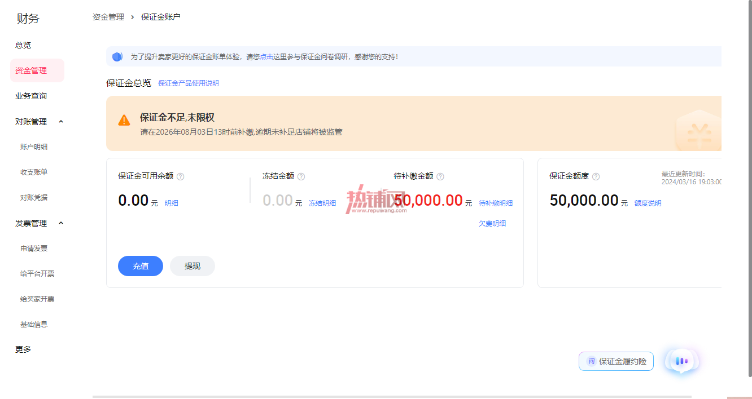Click the blue 充值 button

tap(141, 266)
